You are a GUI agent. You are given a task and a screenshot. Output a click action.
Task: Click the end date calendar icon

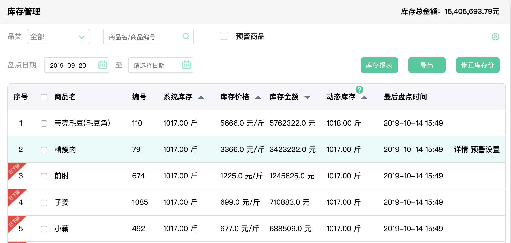click(186, 65)
